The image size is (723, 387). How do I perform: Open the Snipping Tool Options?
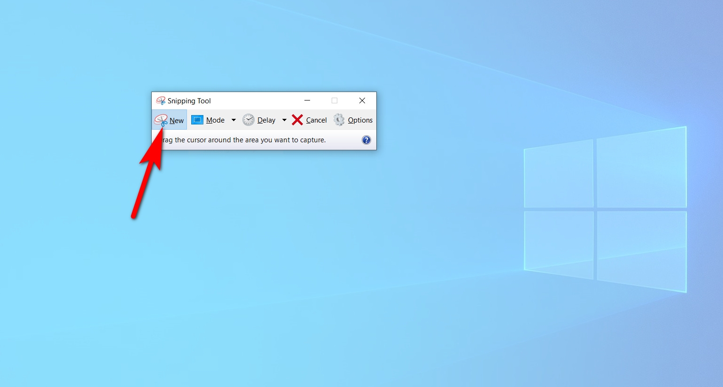360,120
